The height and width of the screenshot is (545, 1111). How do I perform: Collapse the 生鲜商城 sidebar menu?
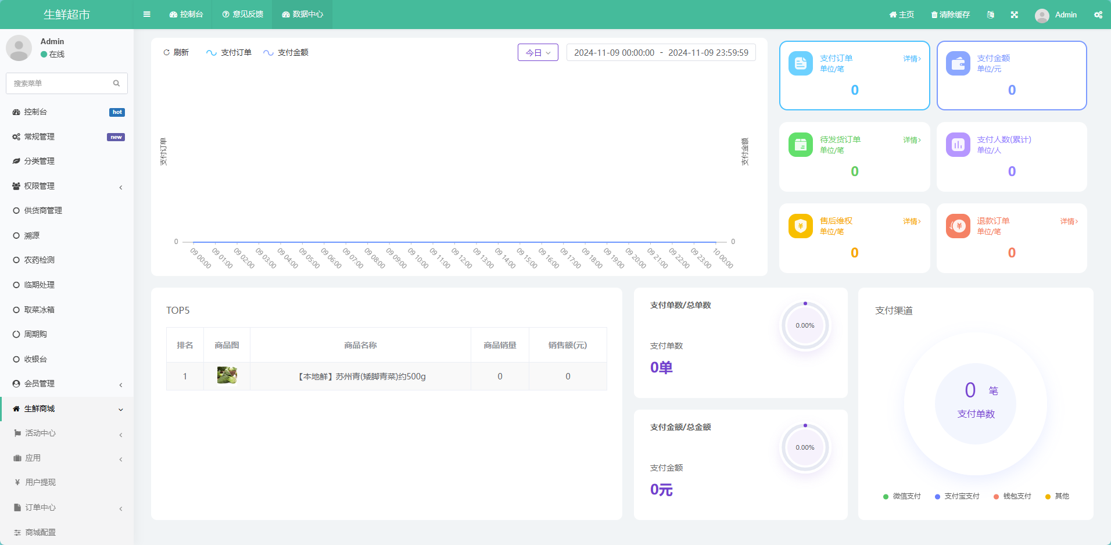67,408
